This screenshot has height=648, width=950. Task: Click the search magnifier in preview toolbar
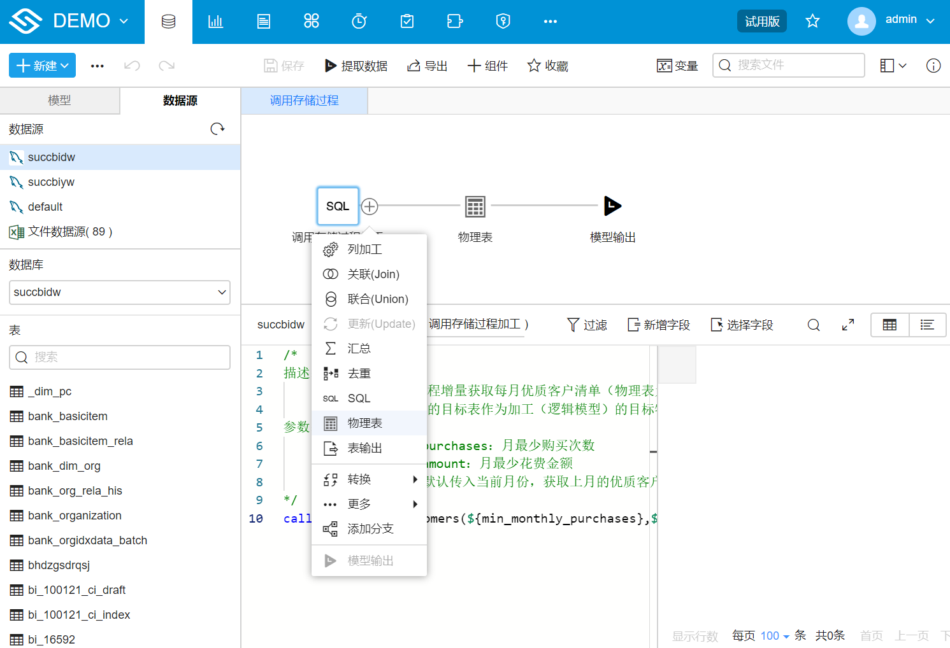[814, 325]
